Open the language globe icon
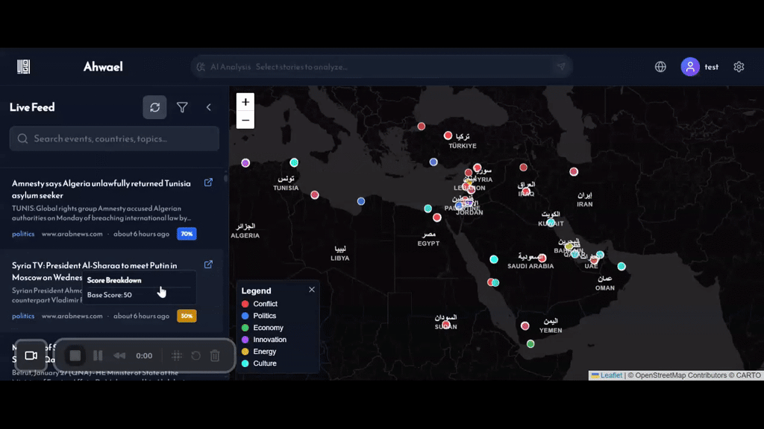The height and width of the screenshot is (429, 764). (660, 66)
